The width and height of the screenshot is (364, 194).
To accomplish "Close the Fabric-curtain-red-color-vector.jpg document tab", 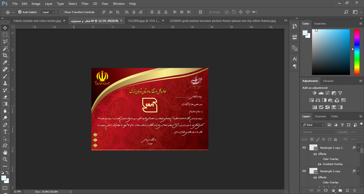I will [64, 21].
